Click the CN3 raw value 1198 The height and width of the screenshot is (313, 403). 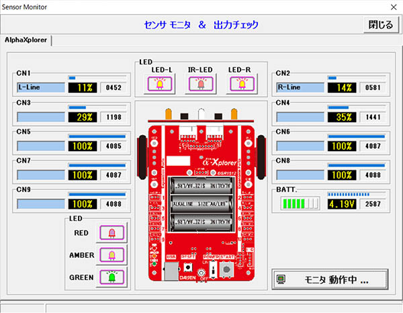[114, 117]
